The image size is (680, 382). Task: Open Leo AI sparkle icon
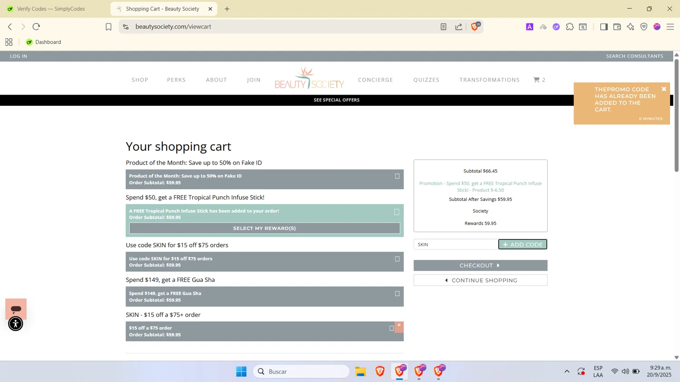coord(631,27)
